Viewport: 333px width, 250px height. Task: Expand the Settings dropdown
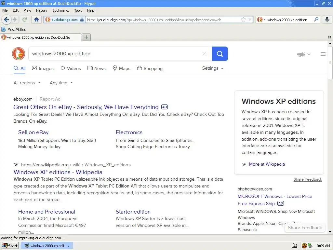[213, 68]
